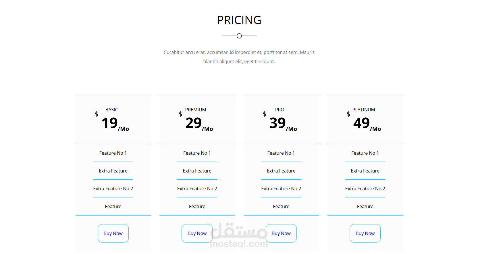Screen dimensions: 478x254
Task: Click the 19 /Mo price
Action: tap(115, 124)
